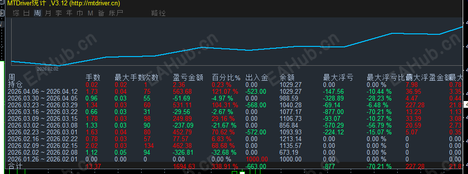Select week row 2026.03.02 ~ 2026.03.08
Viewport: 468px width, 174px height.
pyautogui.click(x=43, y=125)
